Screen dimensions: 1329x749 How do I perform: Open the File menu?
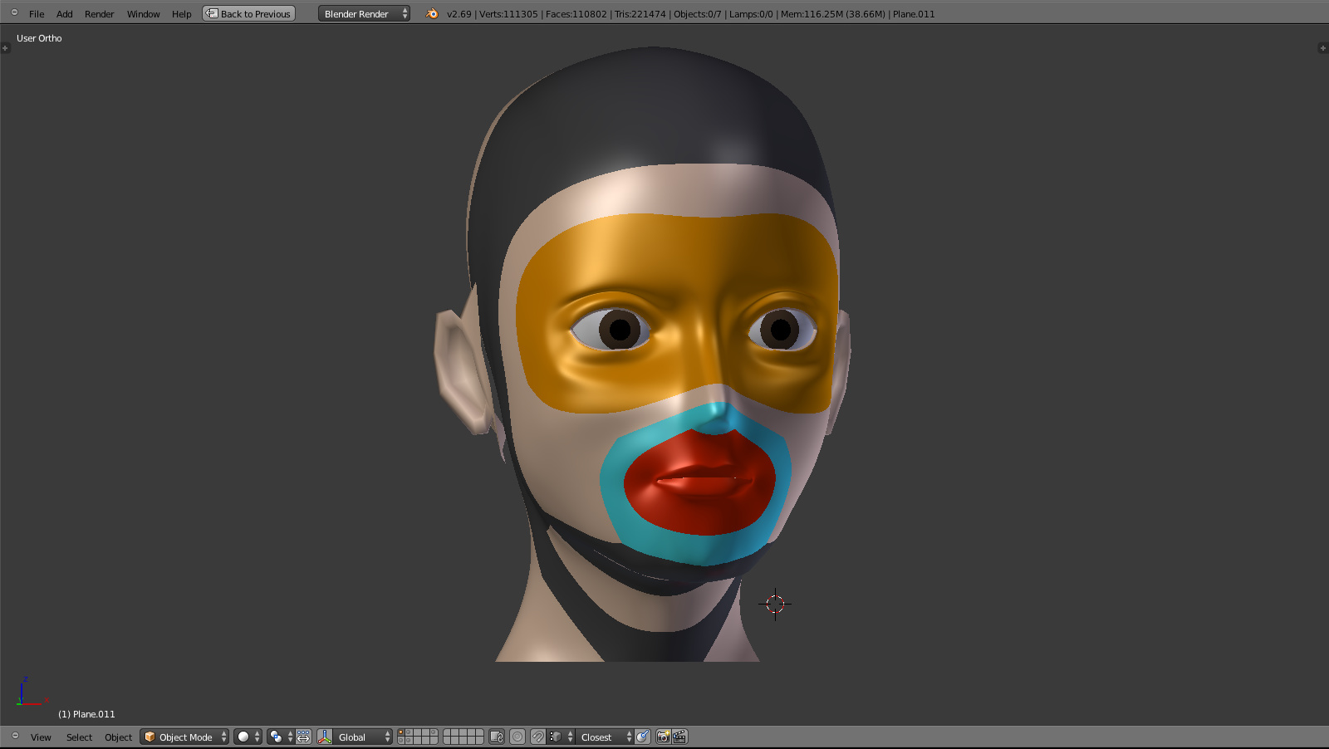click(37, 14)
